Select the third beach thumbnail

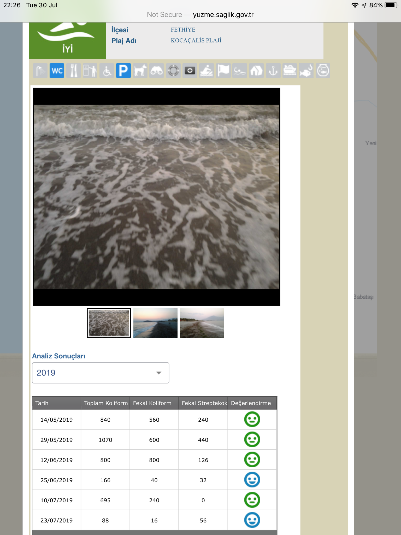point(202,323)
